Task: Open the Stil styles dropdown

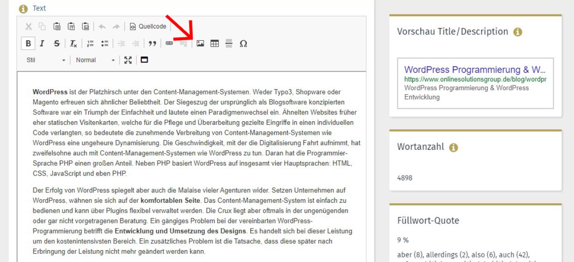Action: (x=46, y=60)
